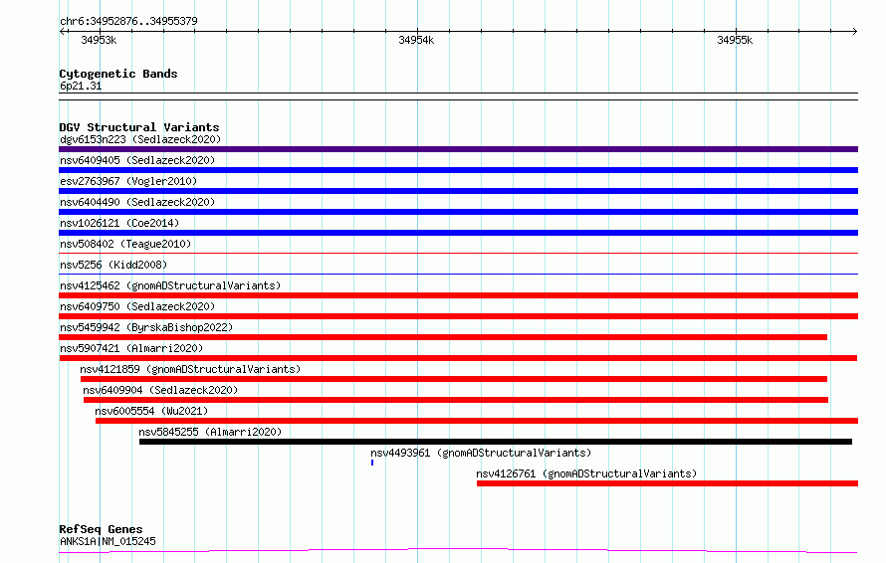Open the nsv5256 (Kidd2008) variant label

[x=113, y=265]
